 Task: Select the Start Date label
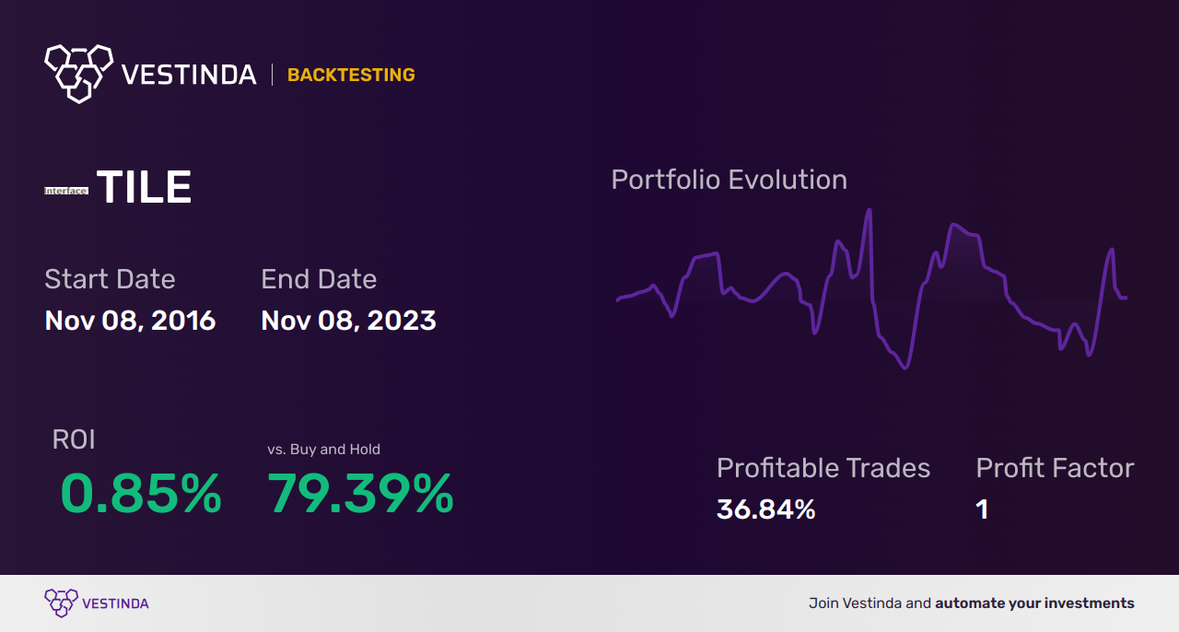(110, 279)
